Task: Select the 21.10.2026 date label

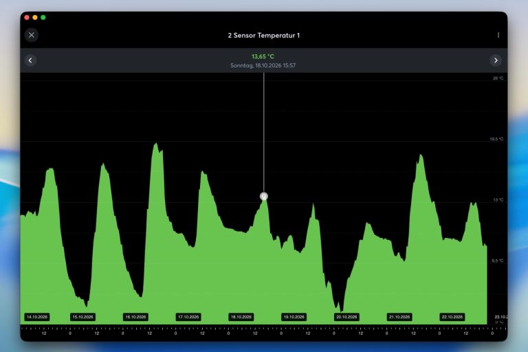Action: [399, 317]
